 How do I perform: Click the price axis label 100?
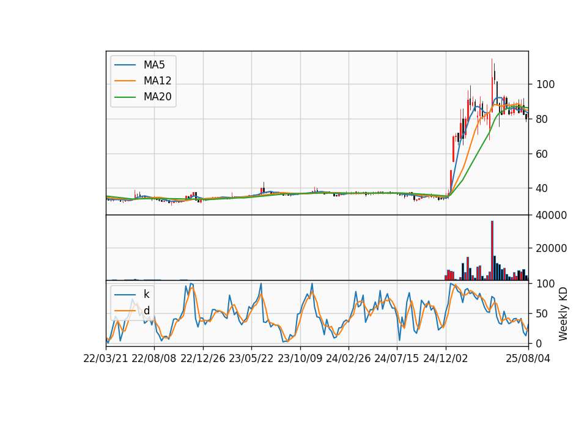point(545,84)
